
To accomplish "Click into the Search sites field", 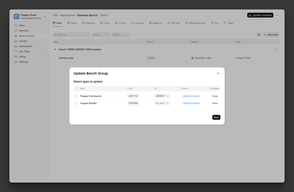I will click(72, 35).
